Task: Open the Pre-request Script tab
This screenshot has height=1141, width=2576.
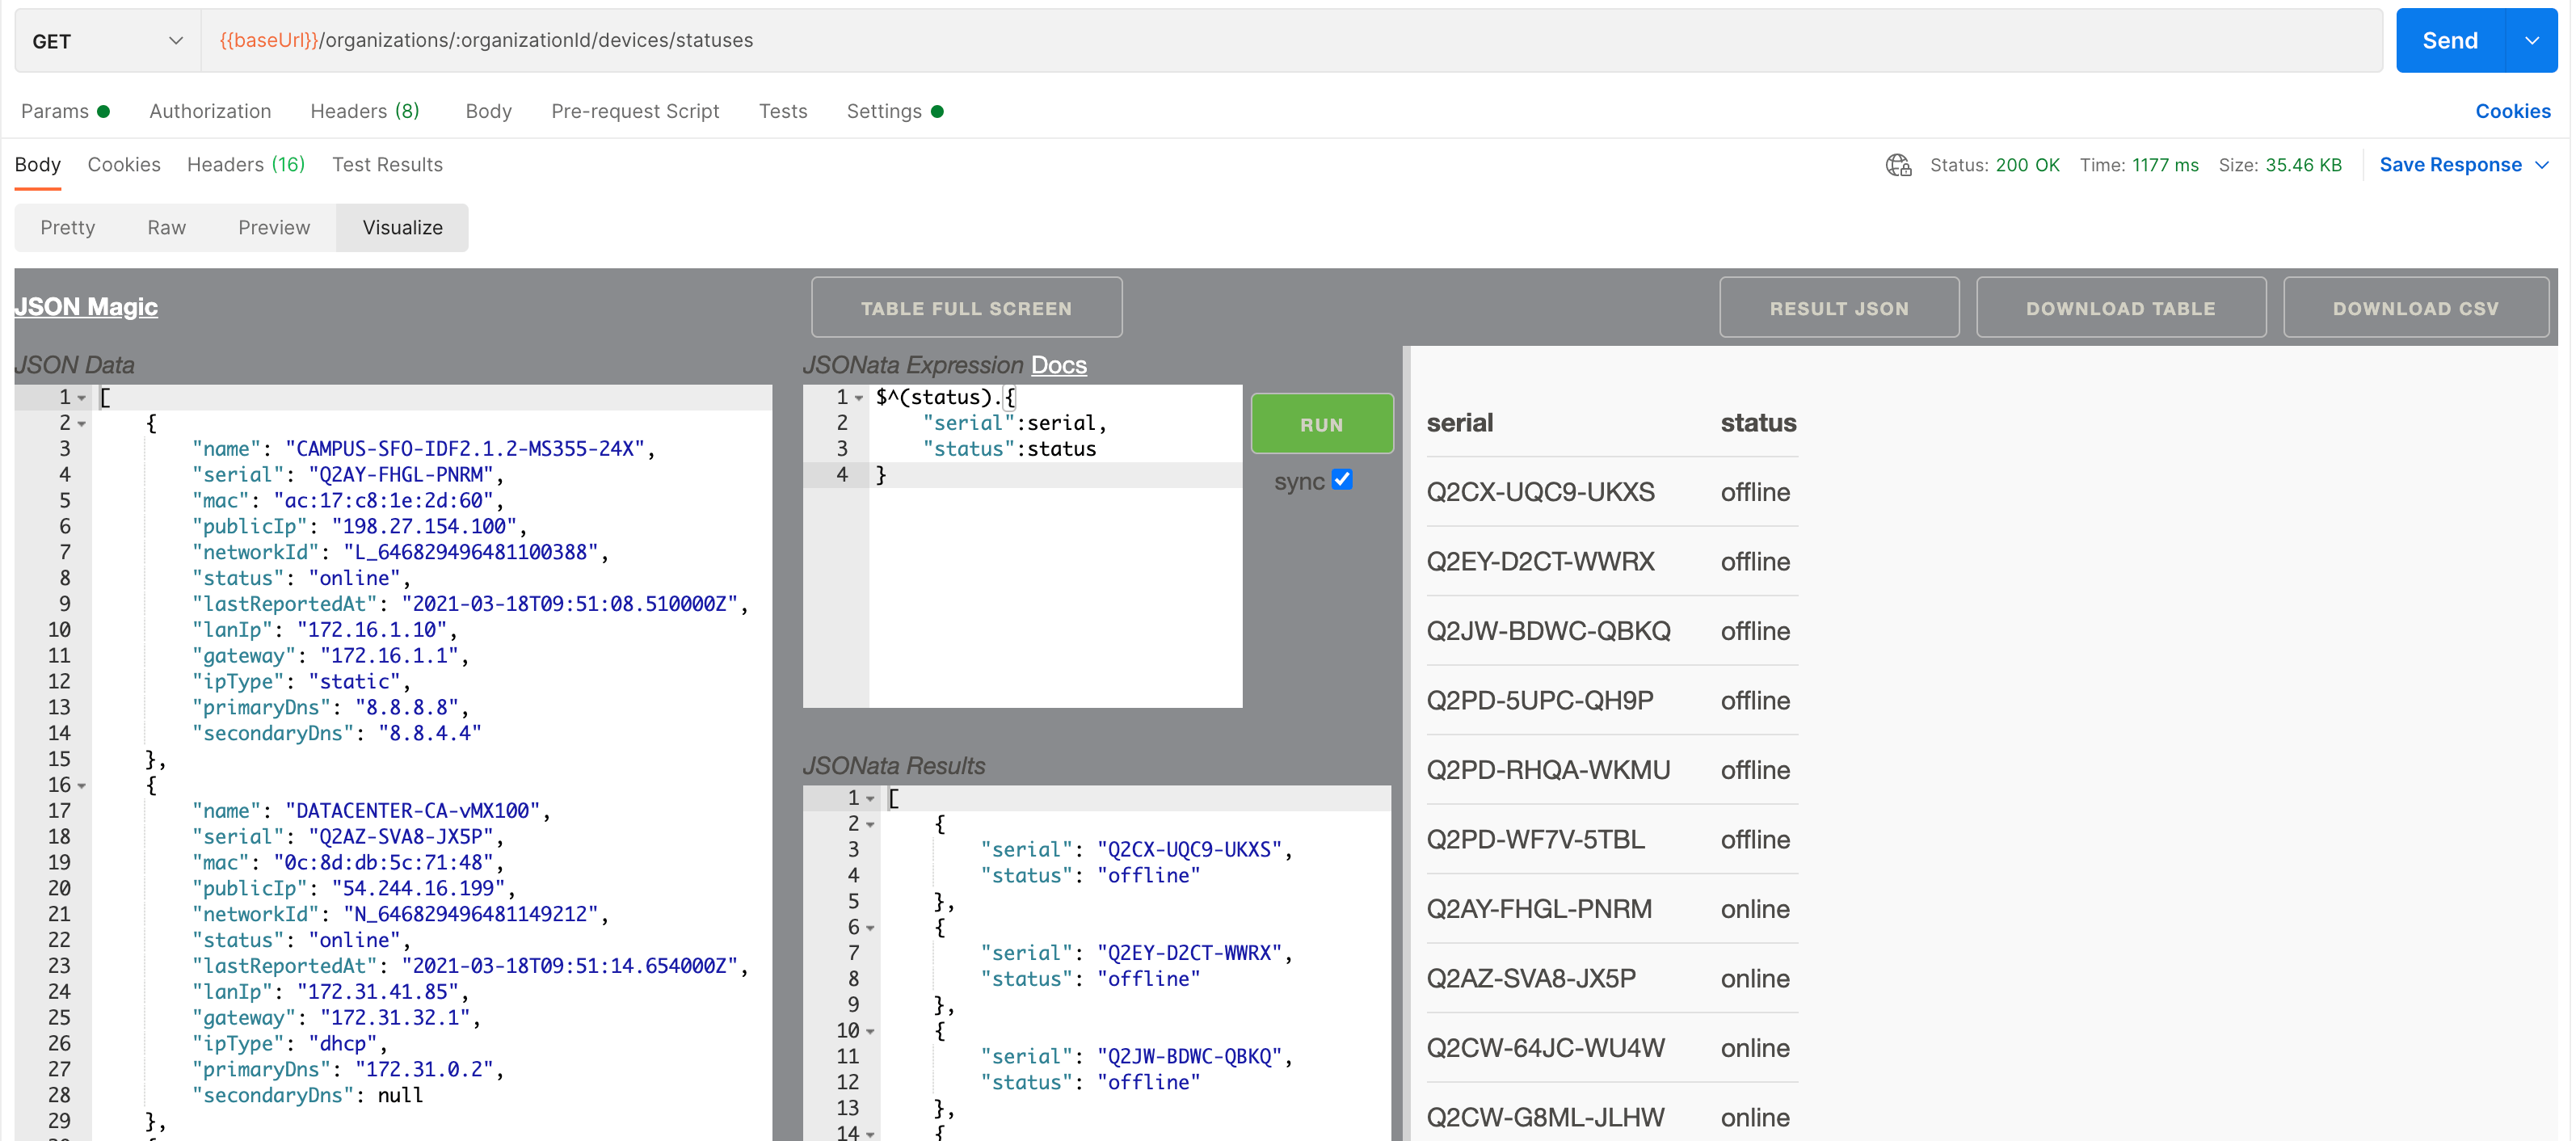Action: click(x=635, y=111)
